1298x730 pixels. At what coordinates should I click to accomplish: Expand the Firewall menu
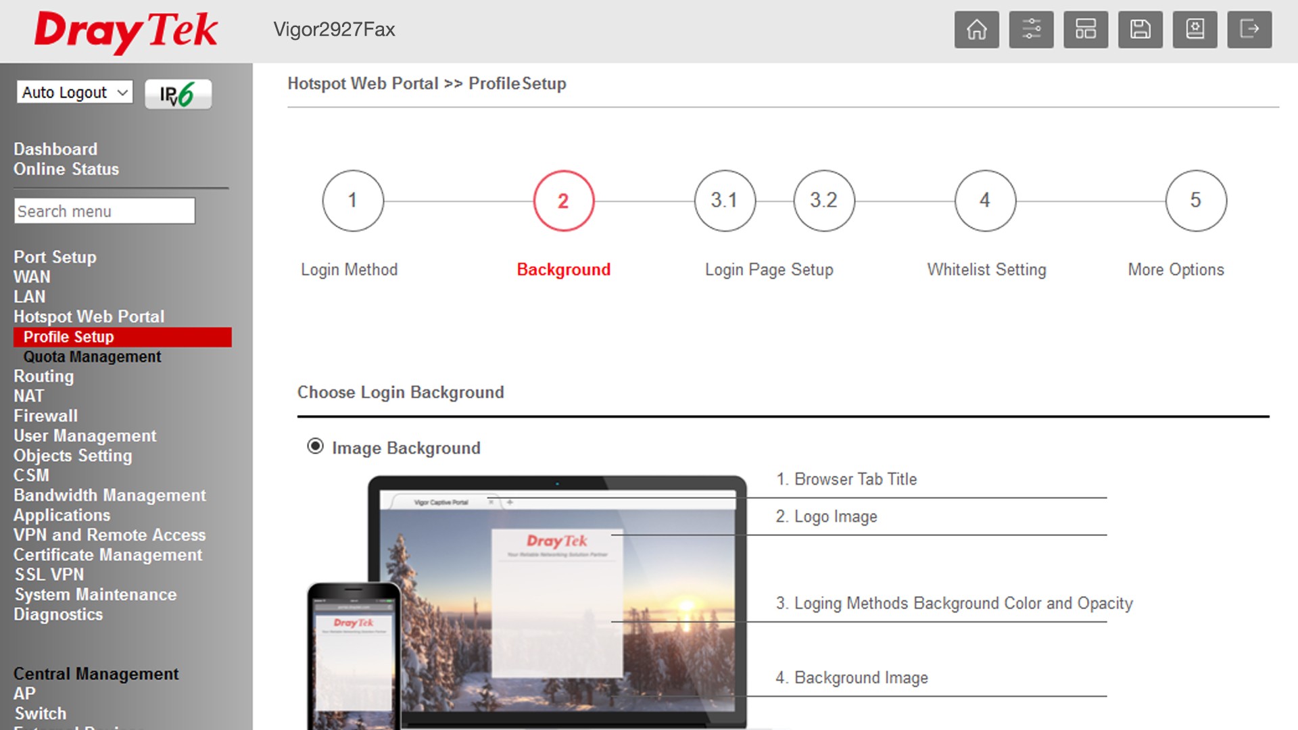pyautogui.click(x=45, y=416)
